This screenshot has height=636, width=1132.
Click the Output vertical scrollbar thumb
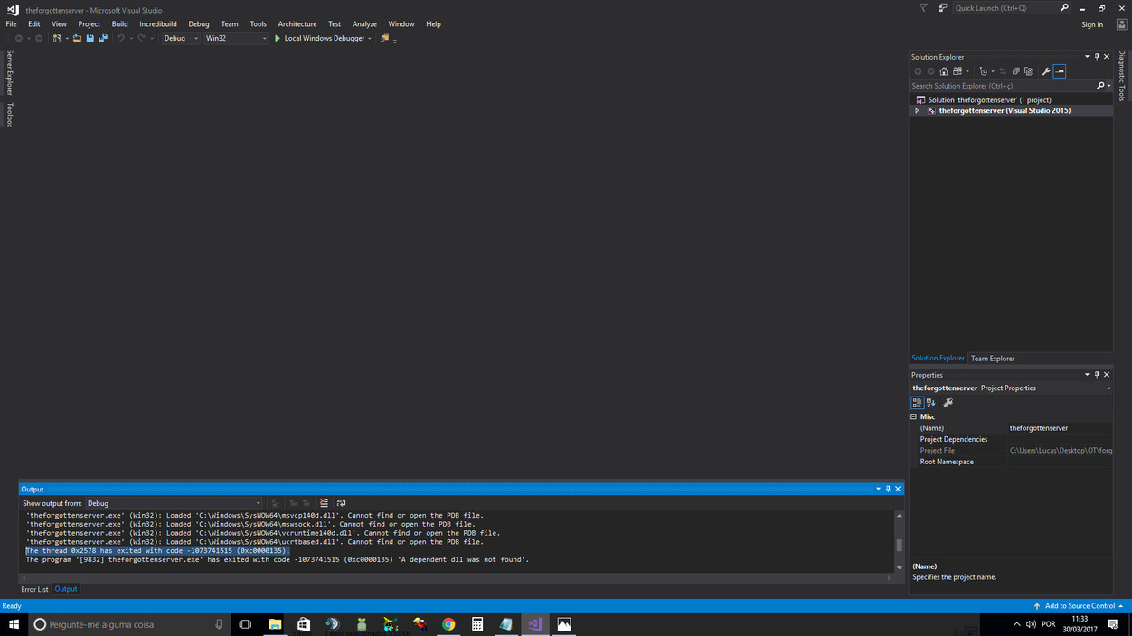coord(899,546)
